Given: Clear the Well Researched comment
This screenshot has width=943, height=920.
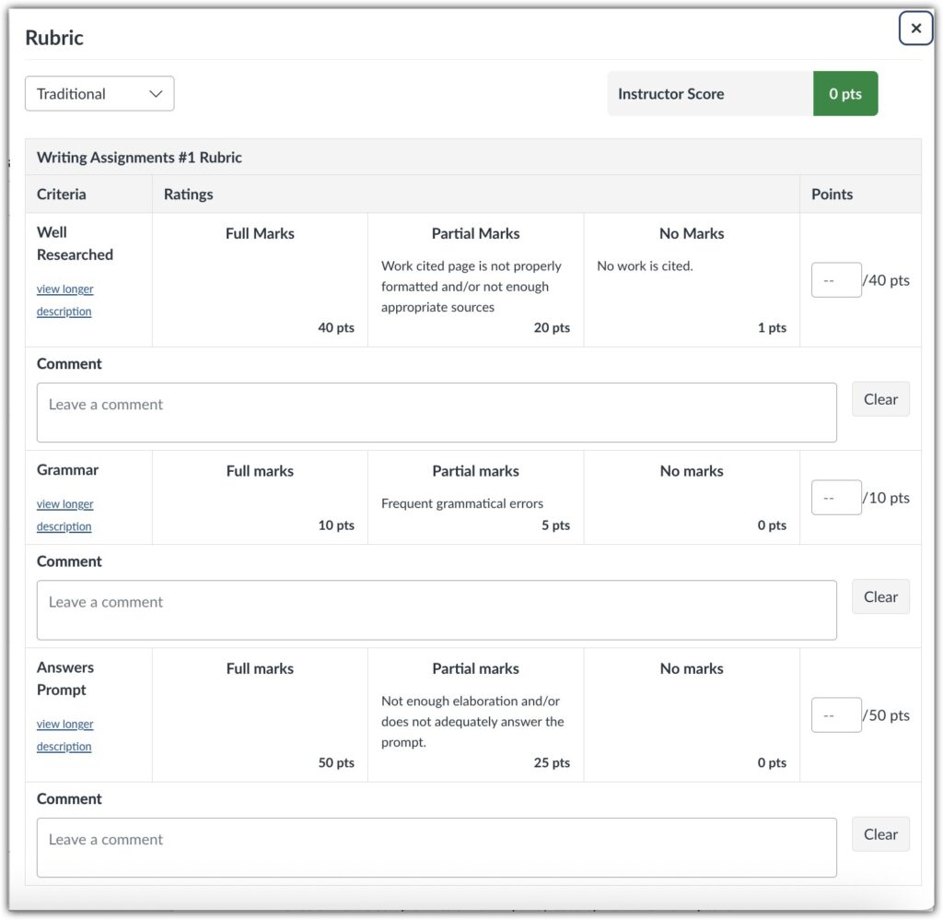Looking at the screenshot, I should click(x=879, y=399).
